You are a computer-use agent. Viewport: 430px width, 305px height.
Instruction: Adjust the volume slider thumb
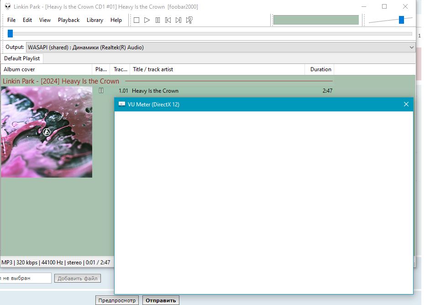pos(401,20)
